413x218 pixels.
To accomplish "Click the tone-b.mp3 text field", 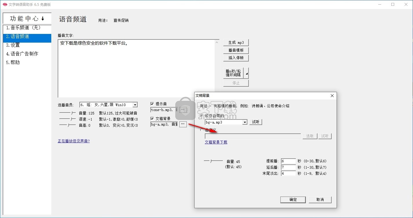I will click(164, 110).
